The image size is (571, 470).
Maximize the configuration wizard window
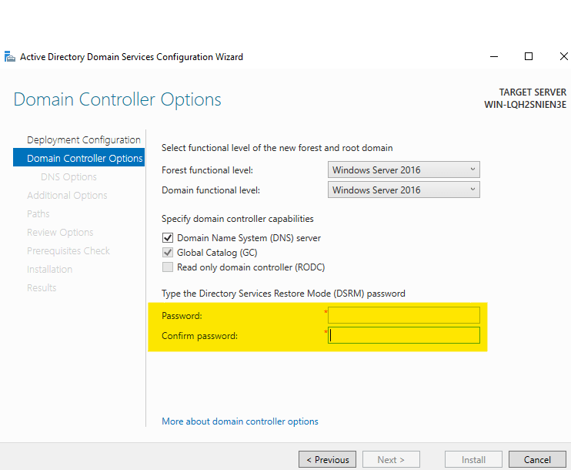tap(529, 56)
